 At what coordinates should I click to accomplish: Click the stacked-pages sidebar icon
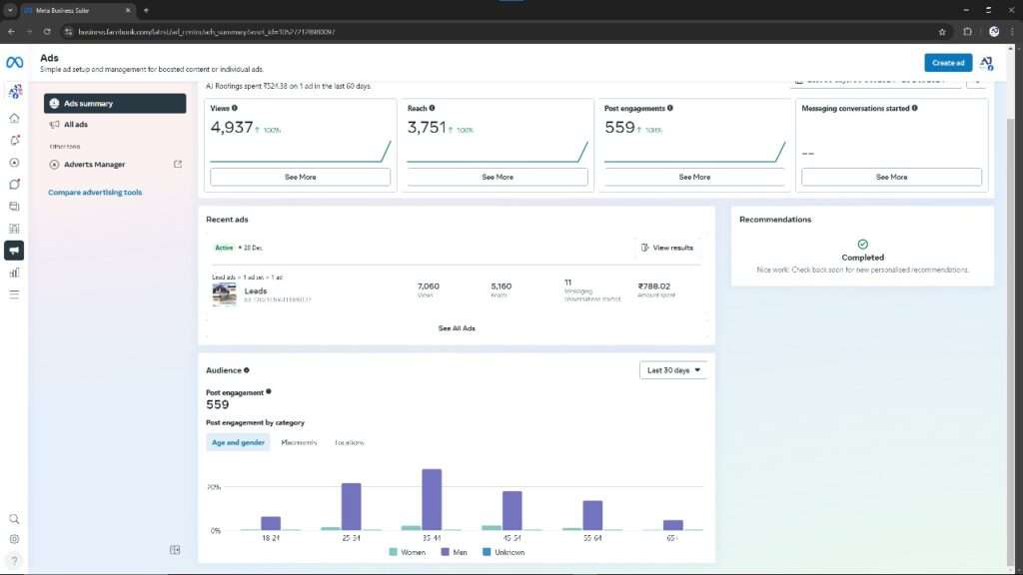click(x=14, y=207)
